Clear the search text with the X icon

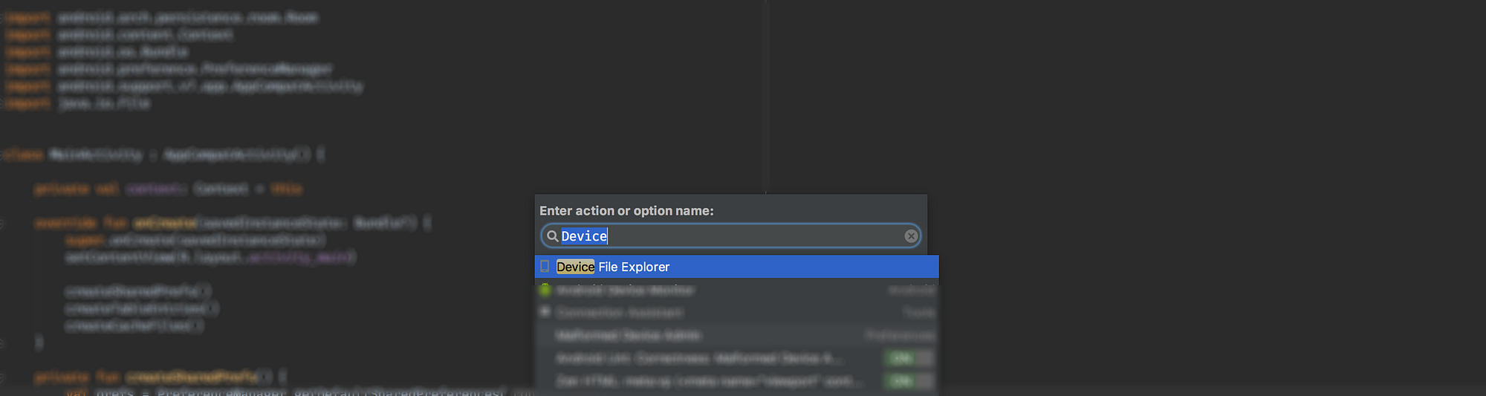coord(911,236)
